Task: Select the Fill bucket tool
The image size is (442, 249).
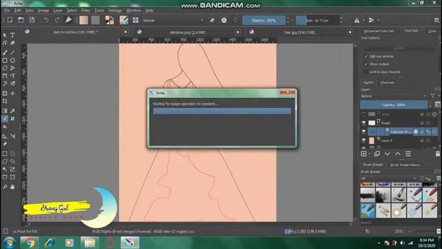Action: point(5,127)
